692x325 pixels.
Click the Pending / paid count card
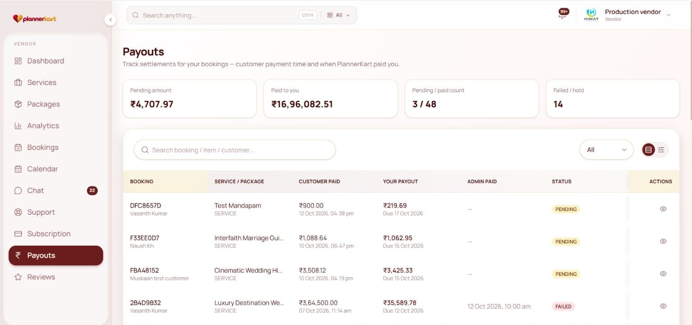click(x=472, y=99)
